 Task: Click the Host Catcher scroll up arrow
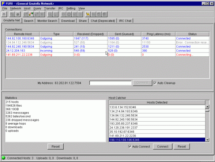[207, 107]
